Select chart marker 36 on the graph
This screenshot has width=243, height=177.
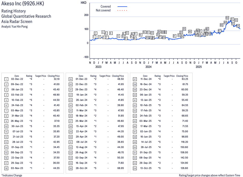click(x=190, y=32)
